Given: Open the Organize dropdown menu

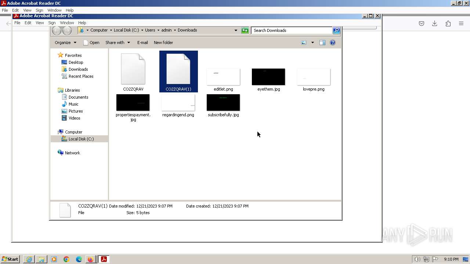Looking at the screenshot, I should [65, 43].
